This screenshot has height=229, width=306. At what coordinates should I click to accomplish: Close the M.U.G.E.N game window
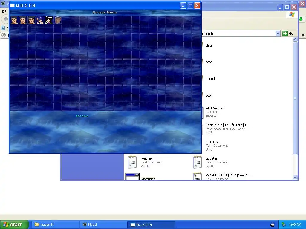pyautogui.click(x=197, y=6)
